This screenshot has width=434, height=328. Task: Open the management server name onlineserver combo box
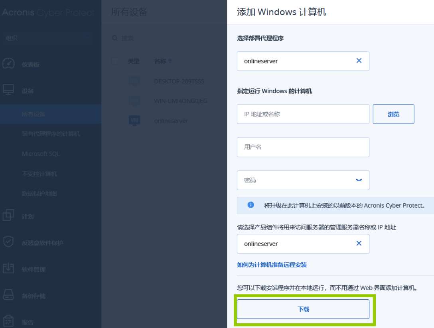point(303,244)
